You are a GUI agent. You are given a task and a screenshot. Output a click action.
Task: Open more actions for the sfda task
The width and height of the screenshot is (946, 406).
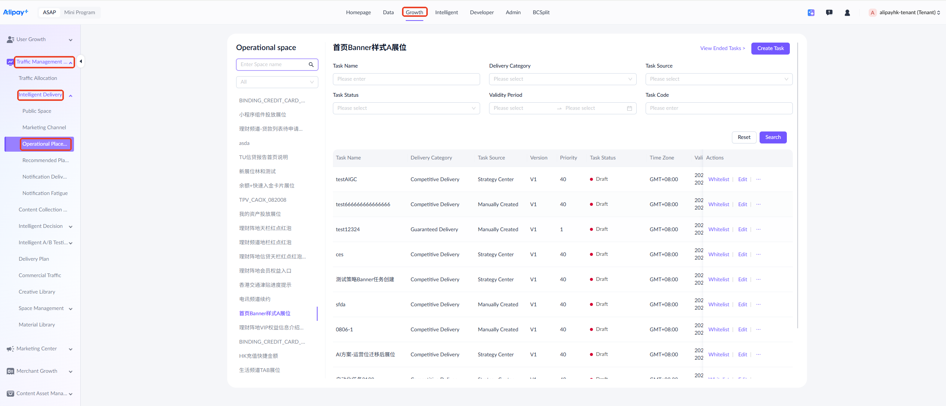pos(758,304)
